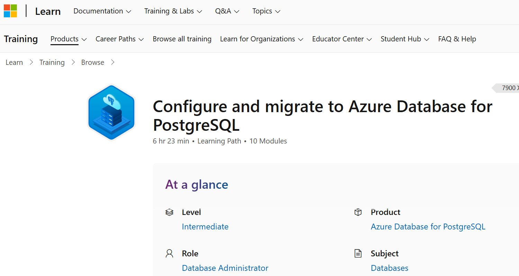Click the Subject document icon
Image resolution: width=519 pixels, height=276 pixels.
(358, 254)
